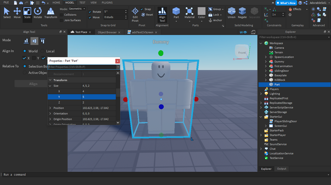Click the Anchor icon
Viewport: 331px width, 185px height.
click(x=210, y=20)
